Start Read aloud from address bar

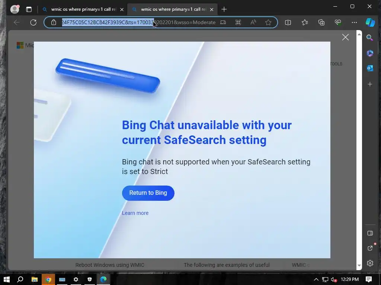coord(253,23)
